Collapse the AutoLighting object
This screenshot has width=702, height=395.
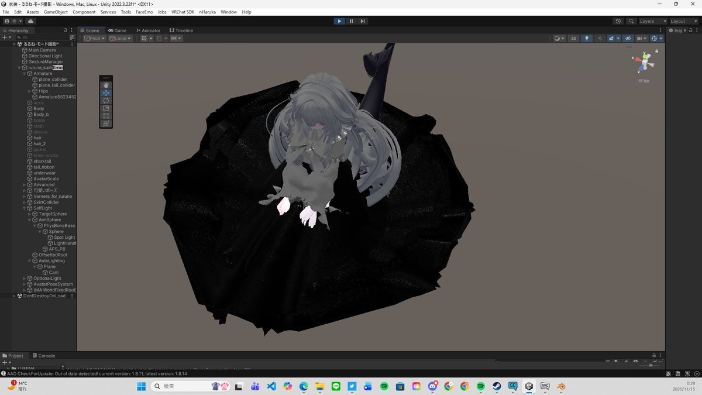pyautogui.click(x=29, y=260)
